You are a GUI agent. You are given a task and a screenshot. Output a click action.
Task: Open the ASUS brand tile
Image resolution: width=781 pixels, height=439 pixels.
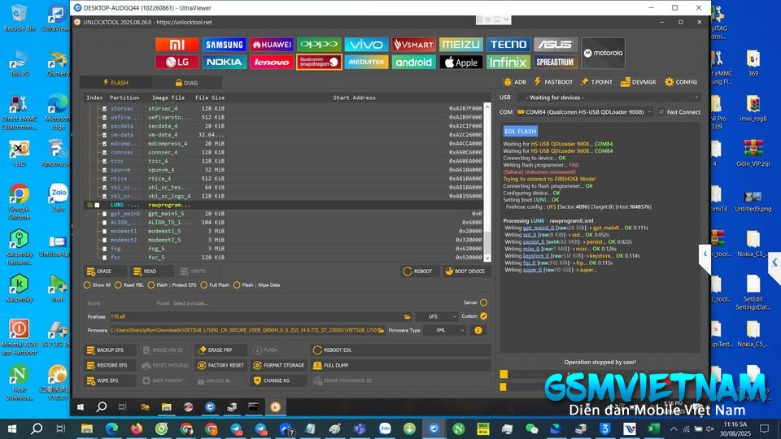556,45
